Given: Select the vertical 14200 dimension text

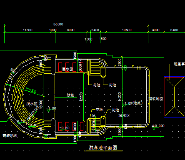Looking at the screenshot, I should [x=120, y=97].
